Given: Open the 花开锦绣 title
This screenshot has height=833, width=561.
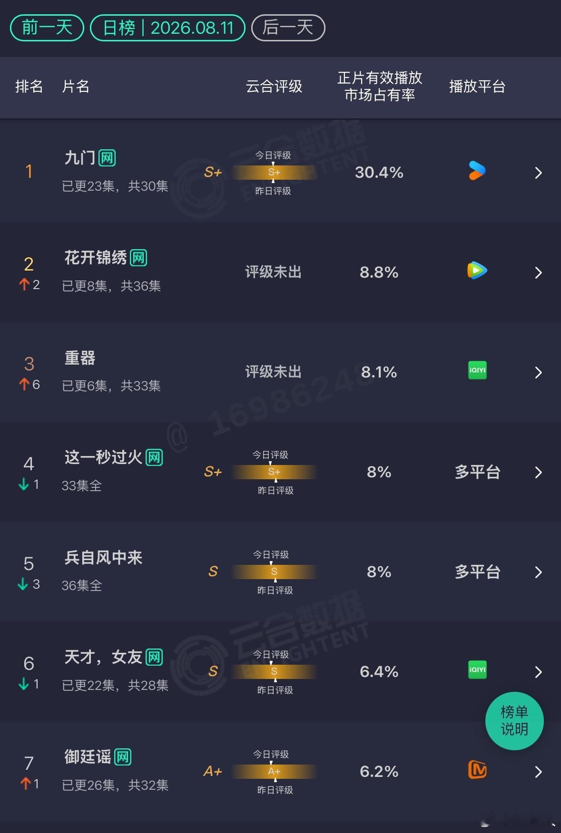Looking at the screenshot, I should click(96, 258).
